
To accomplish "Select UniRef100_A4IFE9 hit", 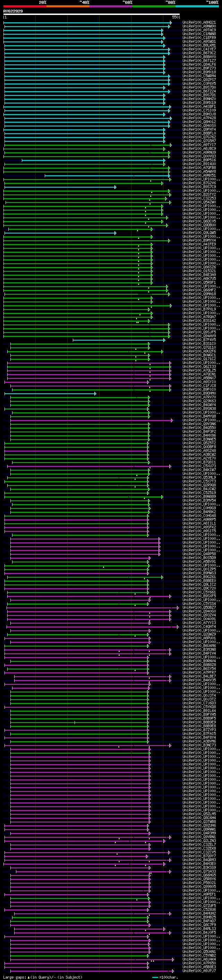I will [199, 244].
